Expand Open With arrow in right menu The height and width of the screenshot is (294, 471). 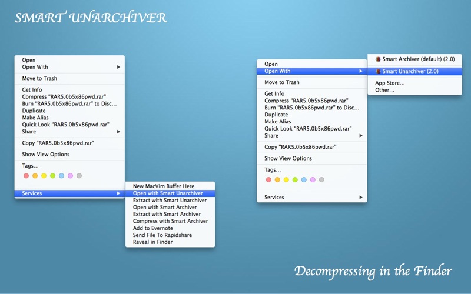361,71
